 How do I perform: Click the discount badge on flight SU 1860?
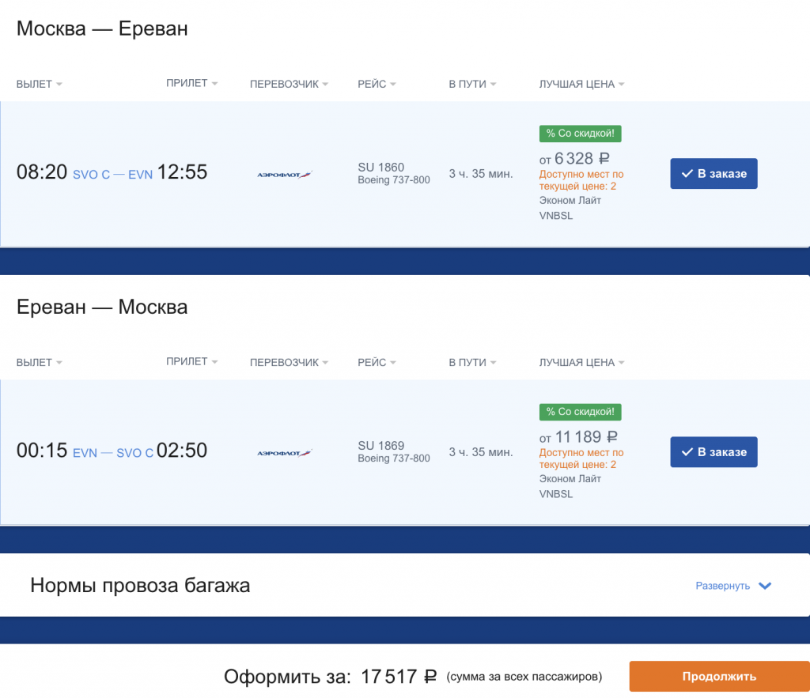coord(580,134)
